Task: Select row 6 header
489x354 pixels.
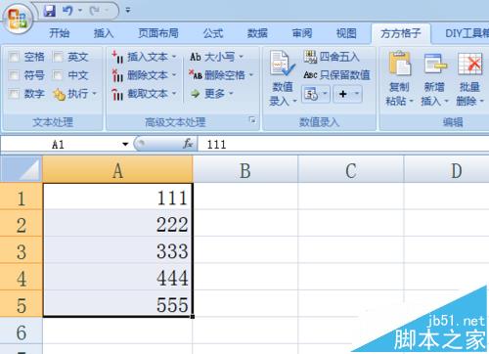Action: (22, 331)
